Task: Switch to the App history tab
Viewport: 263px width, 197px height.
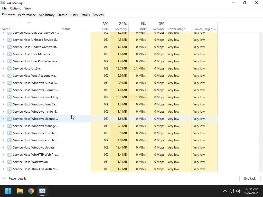Action: click(47, 15)
